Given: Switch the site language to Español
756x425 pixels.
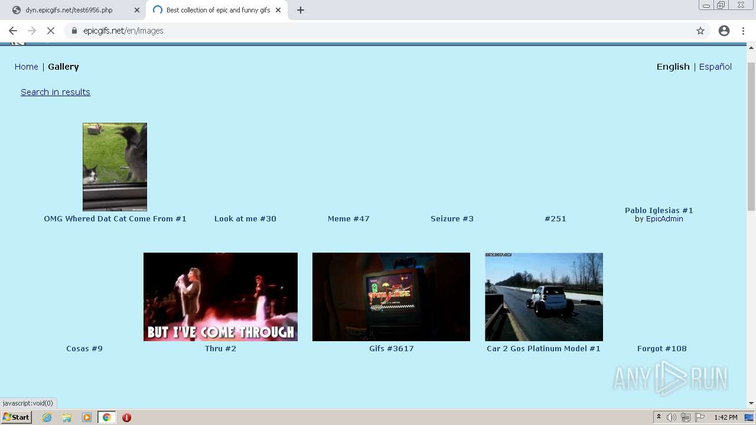Looking at the screenshot, I should 715,67.
